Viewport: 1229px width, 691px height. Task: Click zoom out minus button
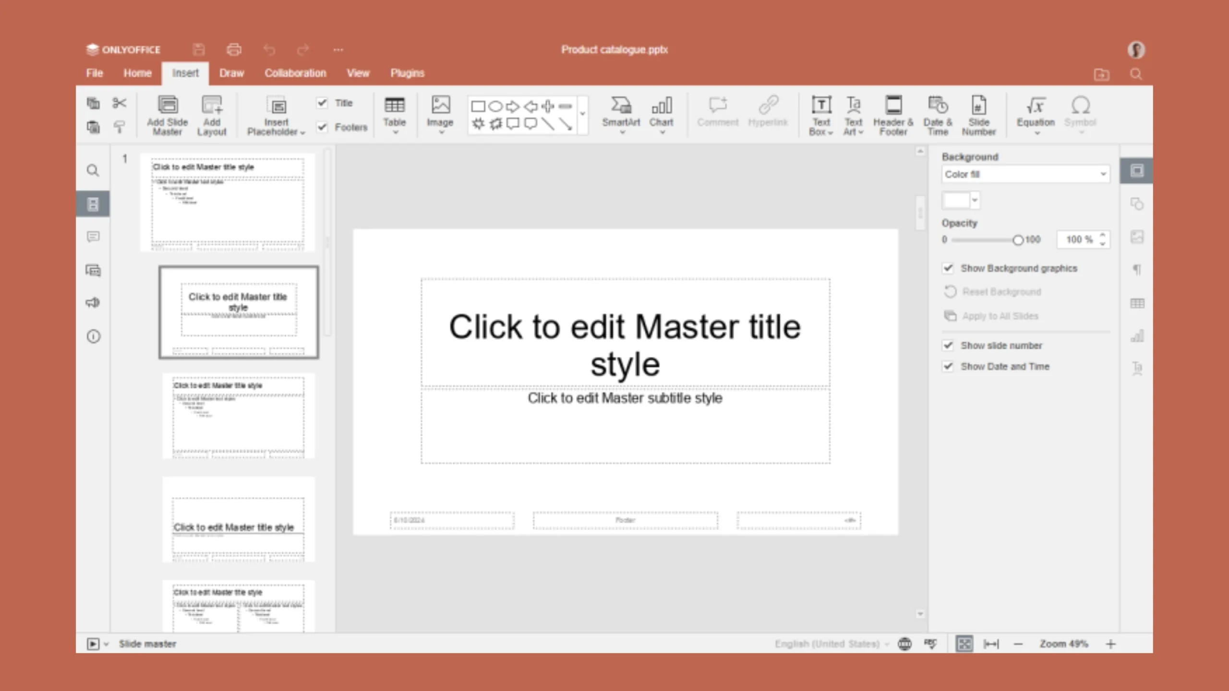1018,644
